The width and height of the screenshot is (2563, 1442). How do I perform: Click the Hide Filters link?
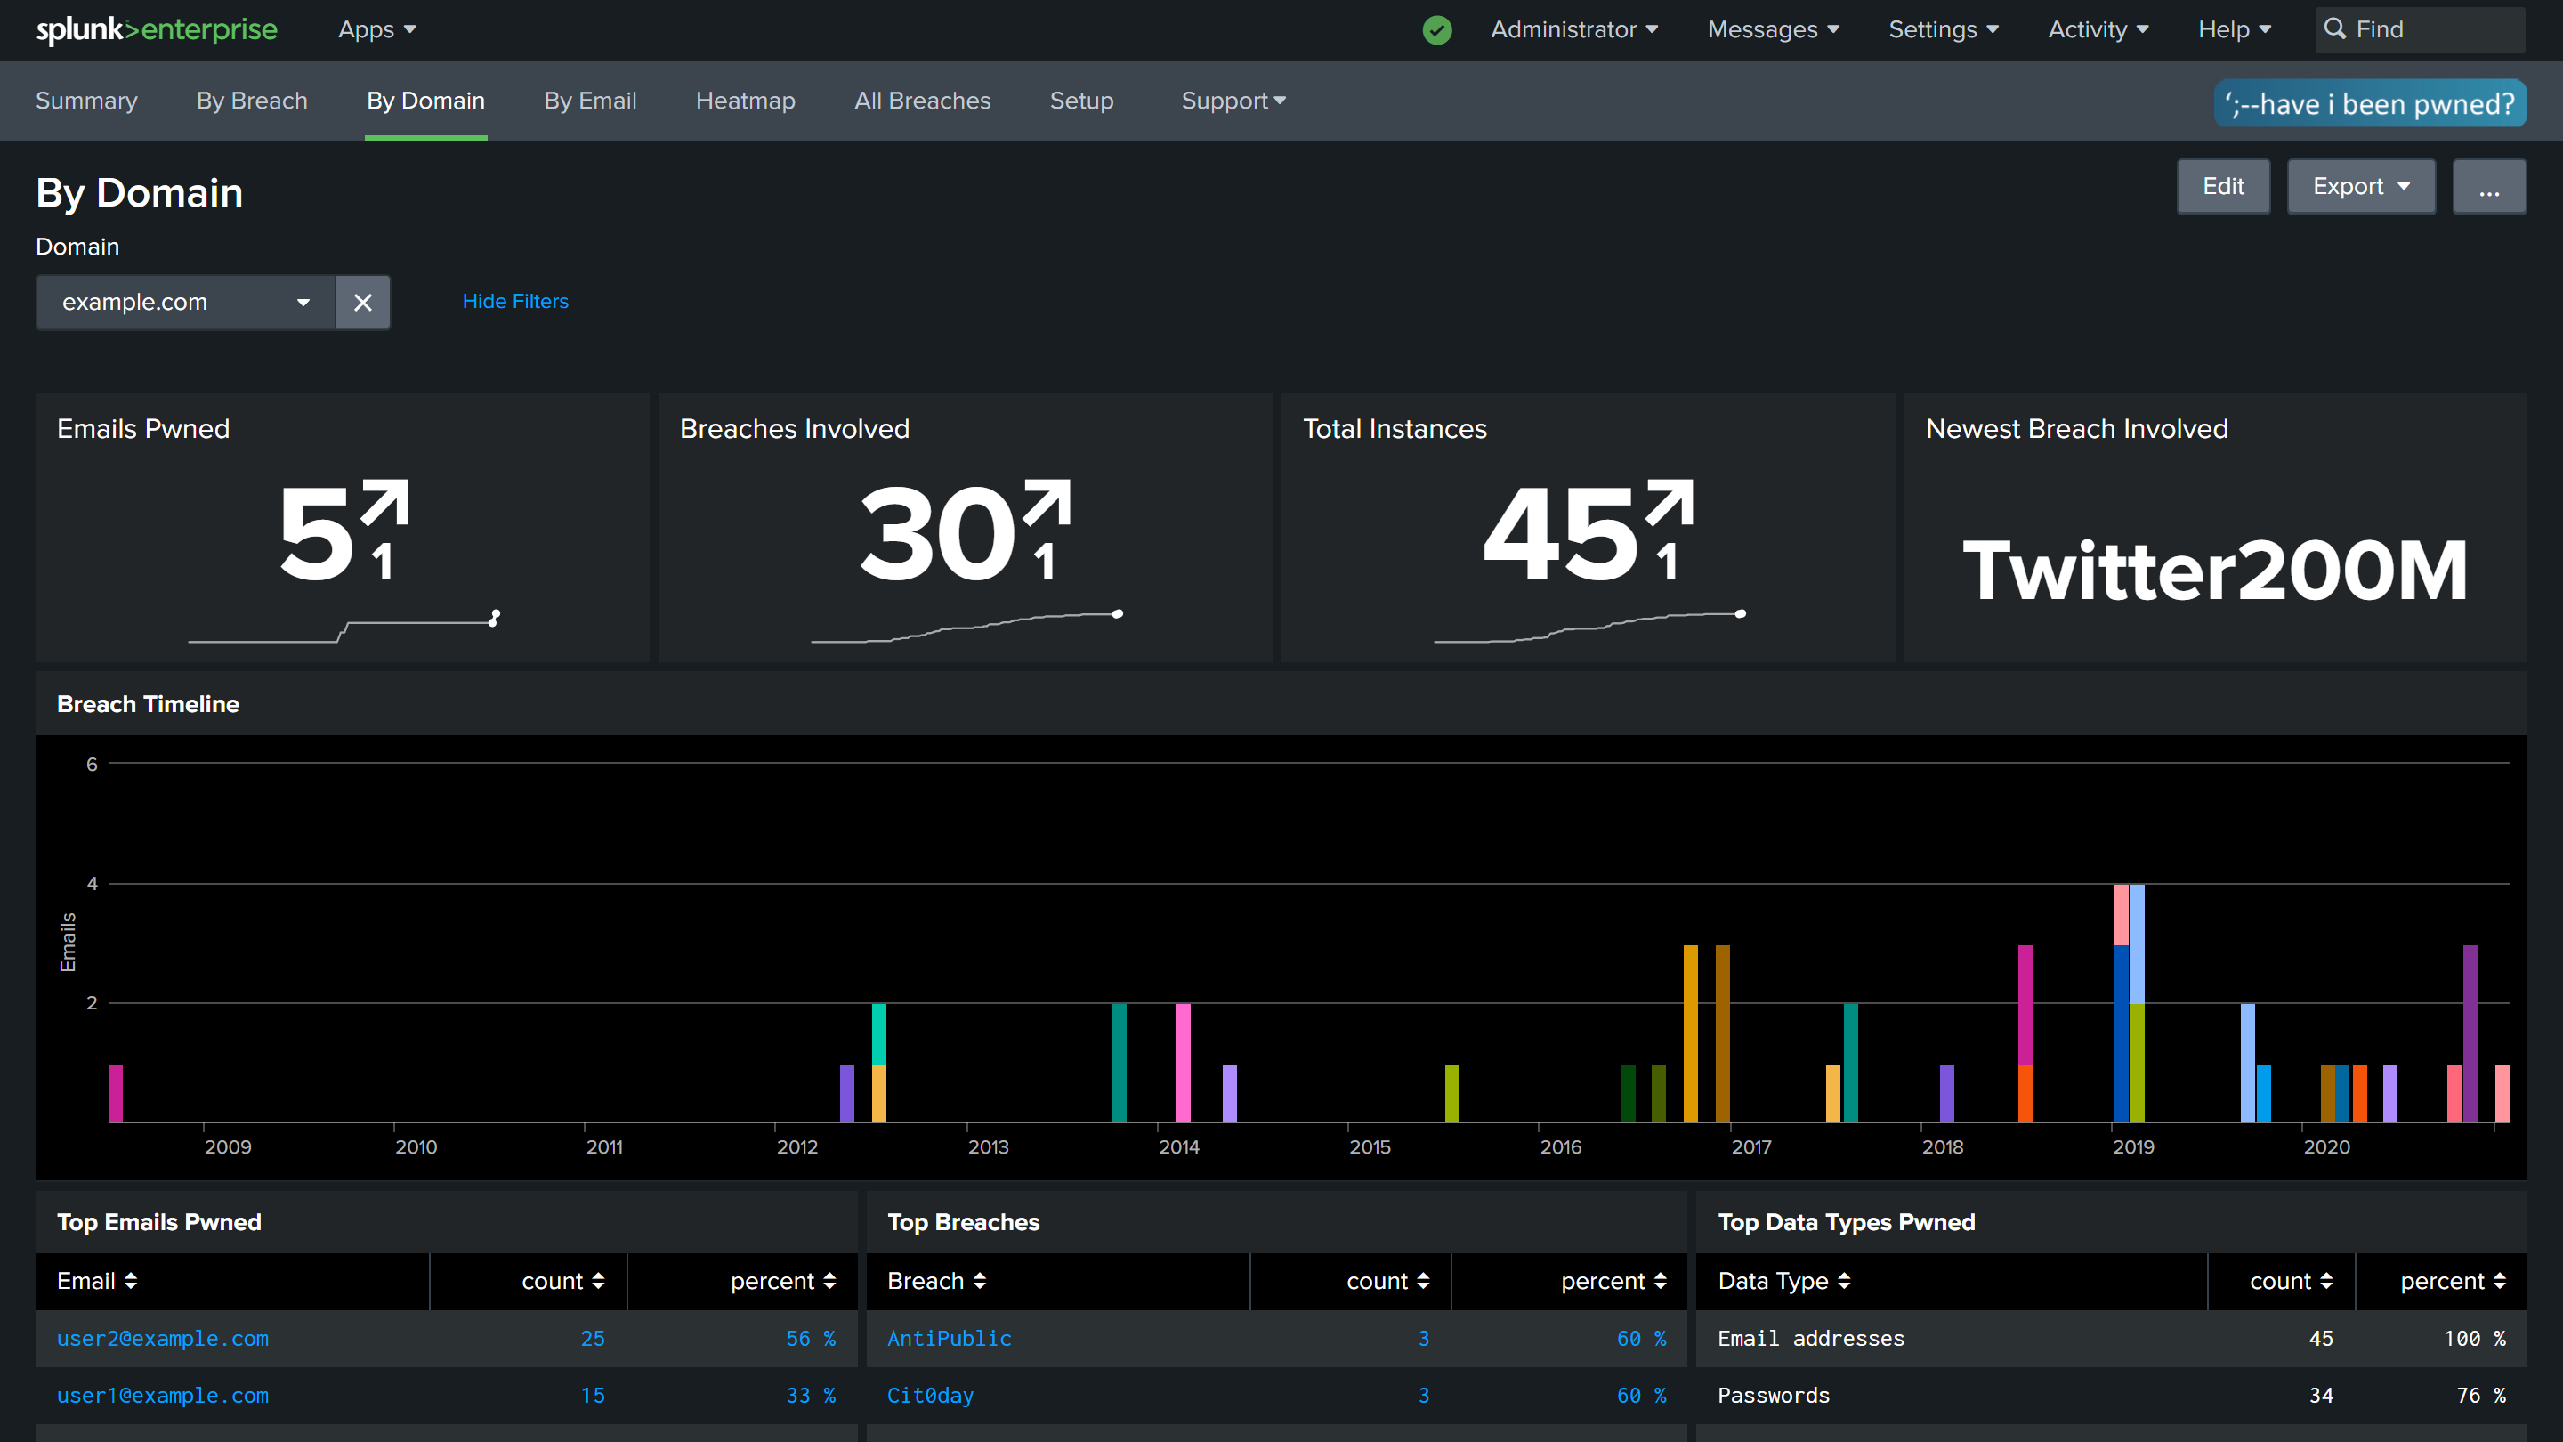coord(515,302)
